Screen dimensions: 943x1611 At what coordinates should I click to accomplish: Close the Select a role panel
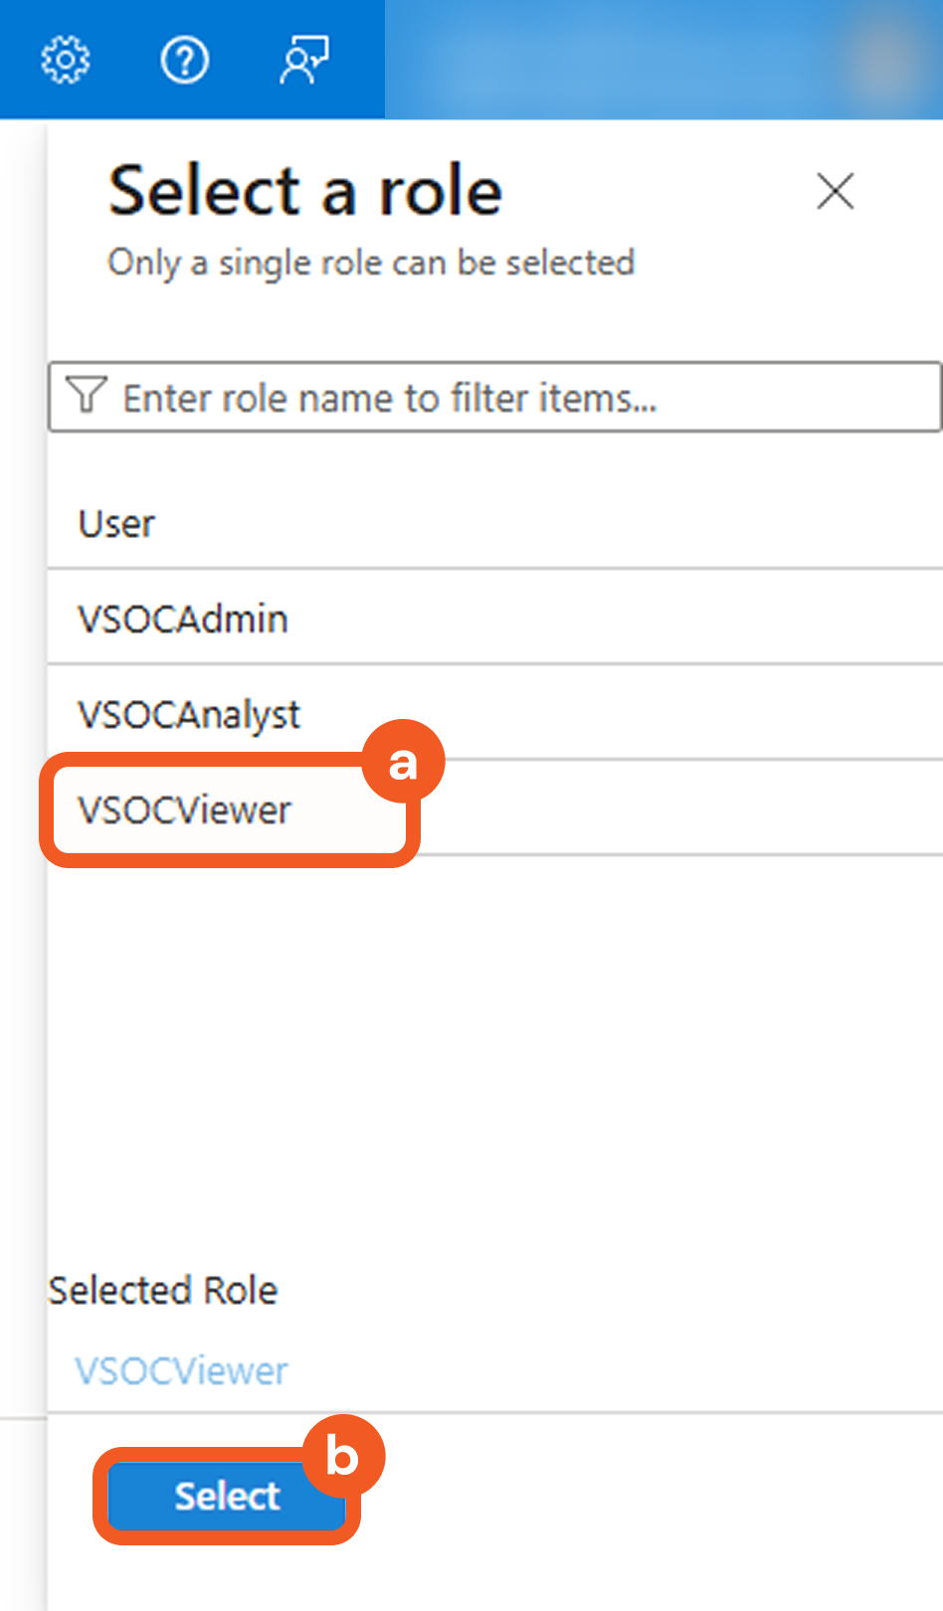coord(836,191)
